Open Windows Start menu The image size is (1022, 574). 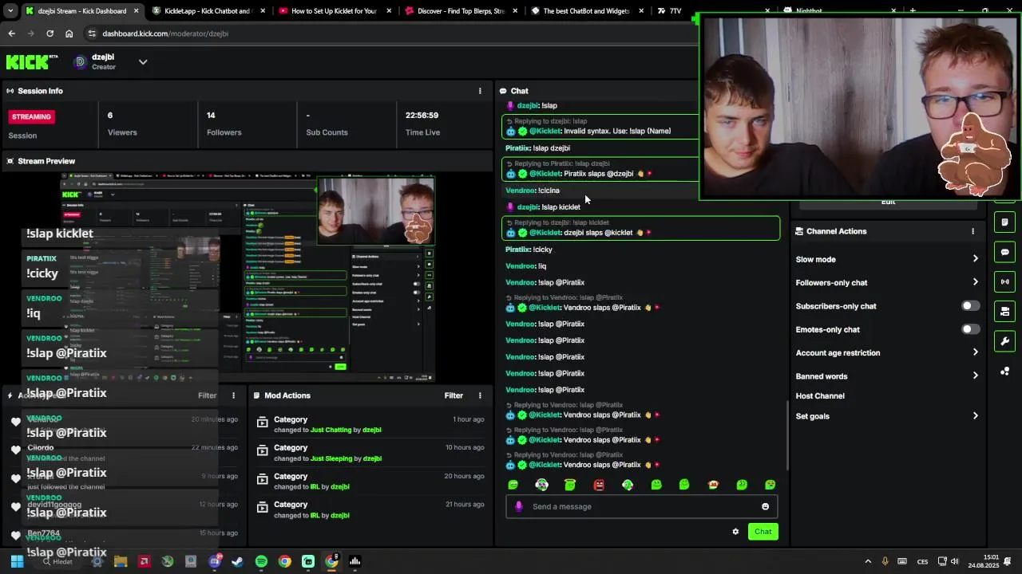[17, 561]
